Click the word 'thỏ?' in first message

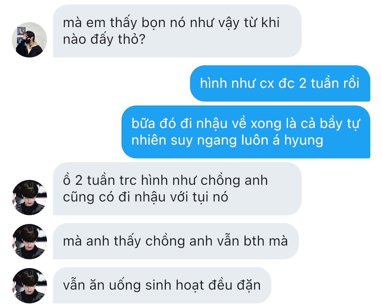click(x=132, y=39)
